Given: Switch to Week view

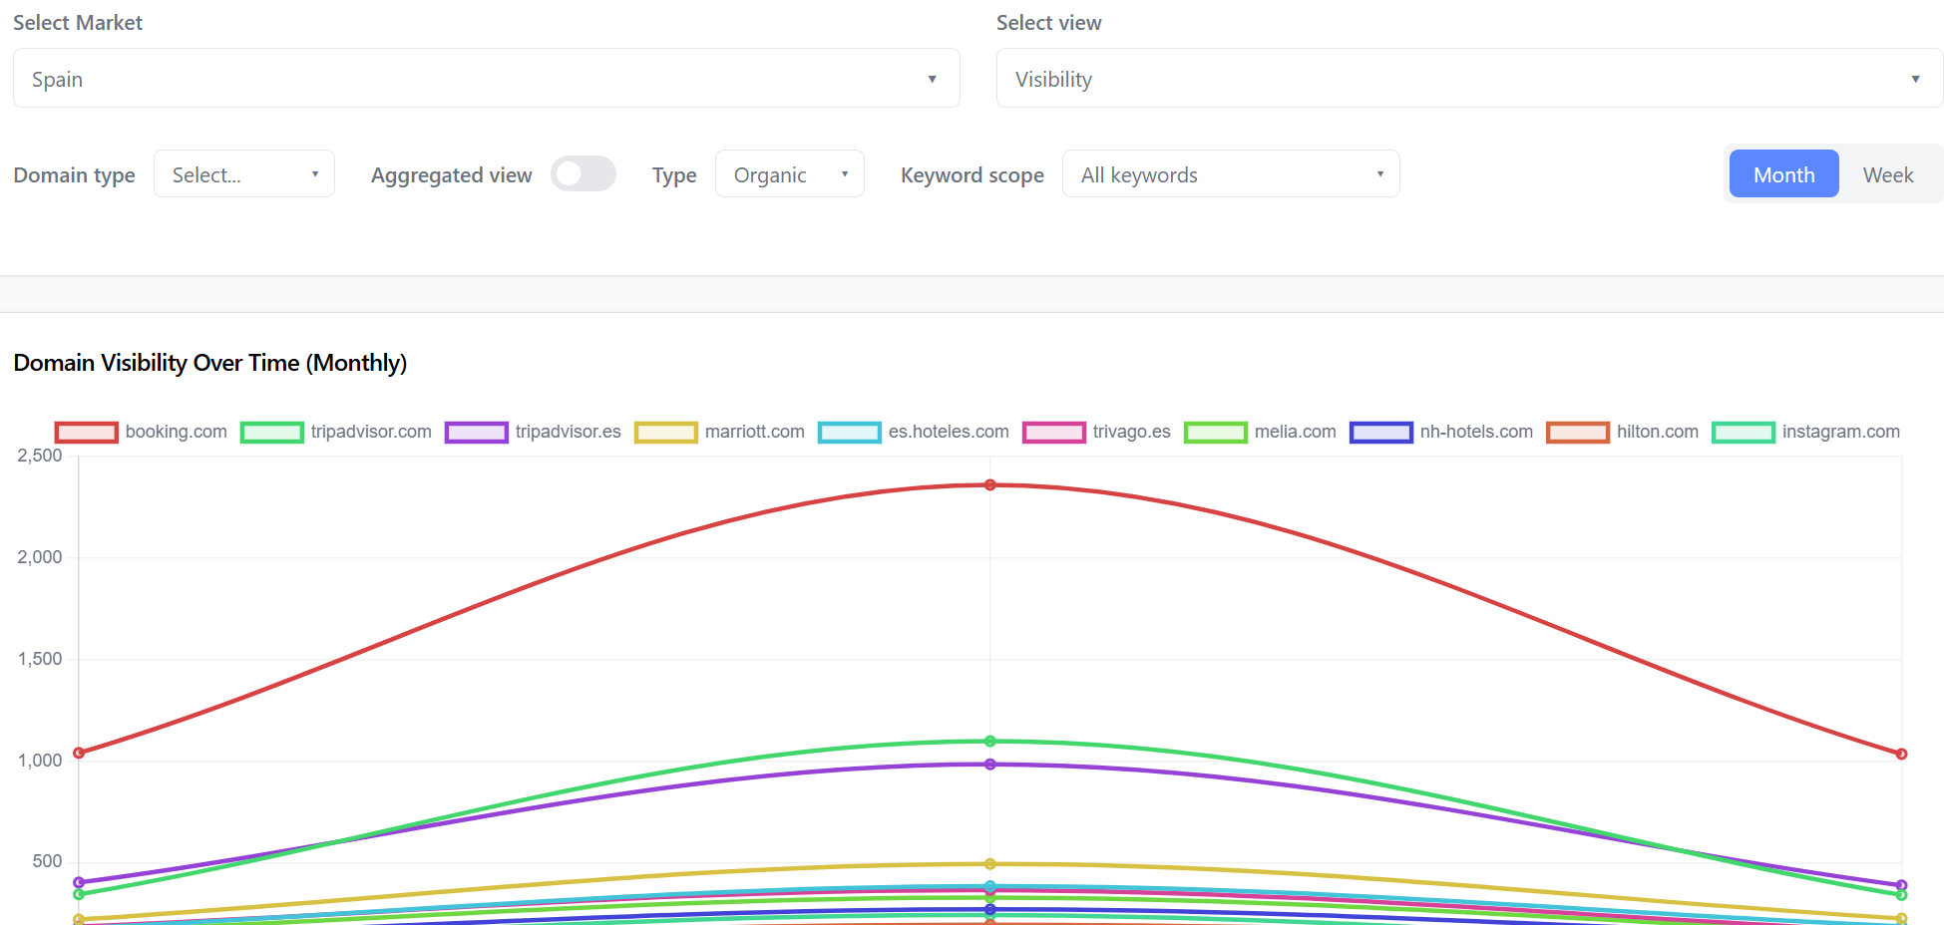Looking at the screenshot, I should [1887, 174].
